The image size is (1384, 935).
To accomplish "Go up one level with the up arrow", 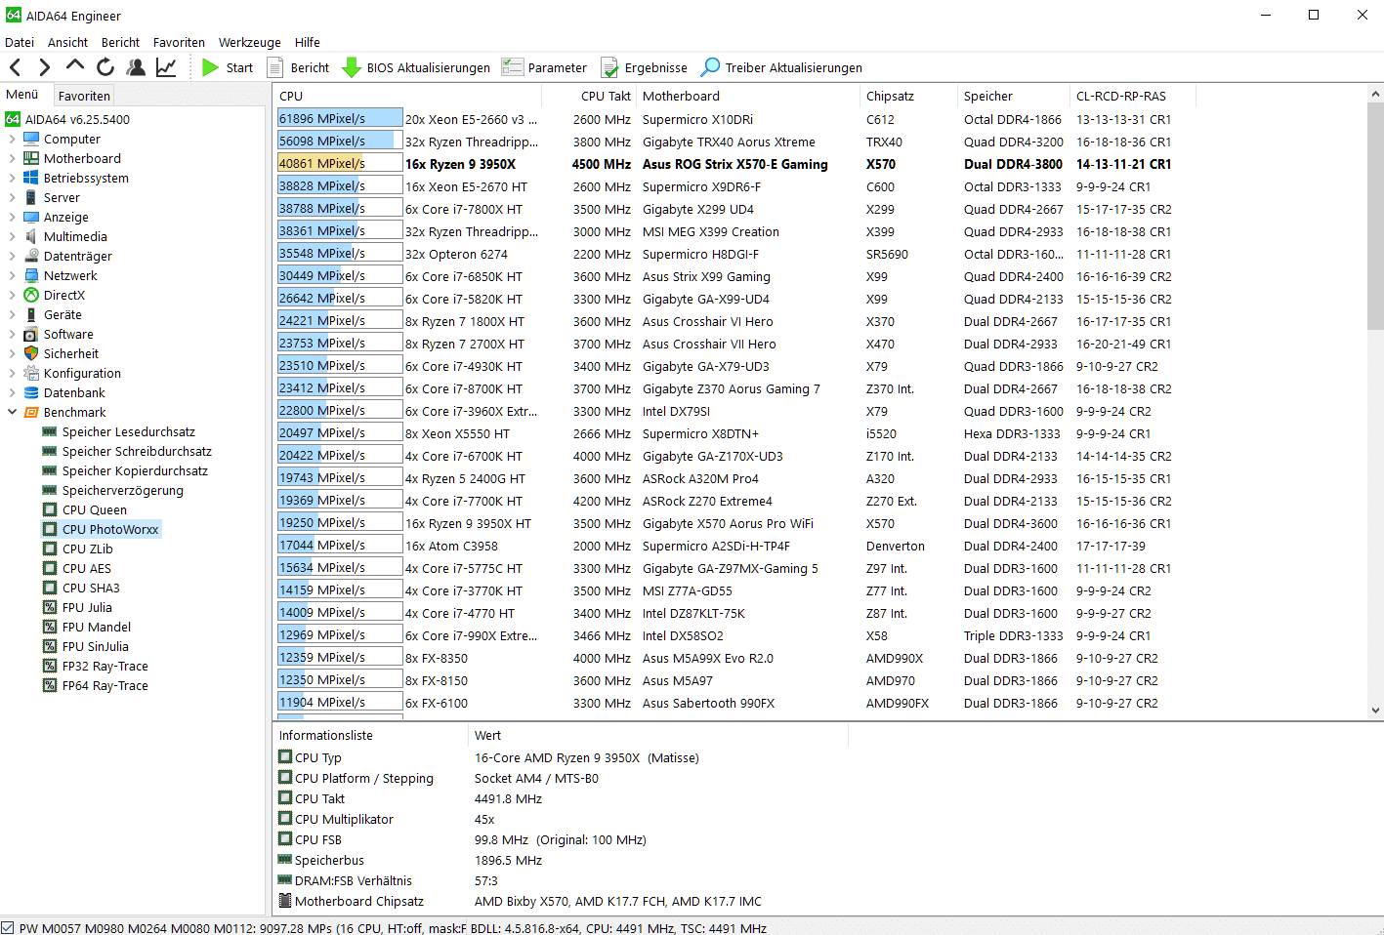I will (x=75, y=66).
